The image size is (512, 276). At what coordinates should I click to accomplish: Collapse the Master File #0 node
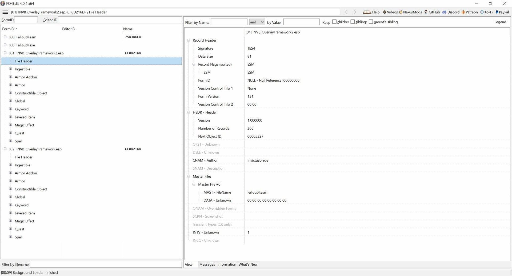[194, 184]
